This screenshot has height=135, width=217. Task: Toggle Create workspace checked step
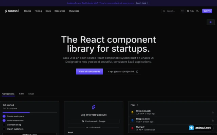pyautogui.click(x=4, y=116)
